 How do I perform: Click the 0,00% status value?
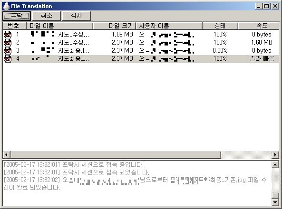click(x=220, y=51)
